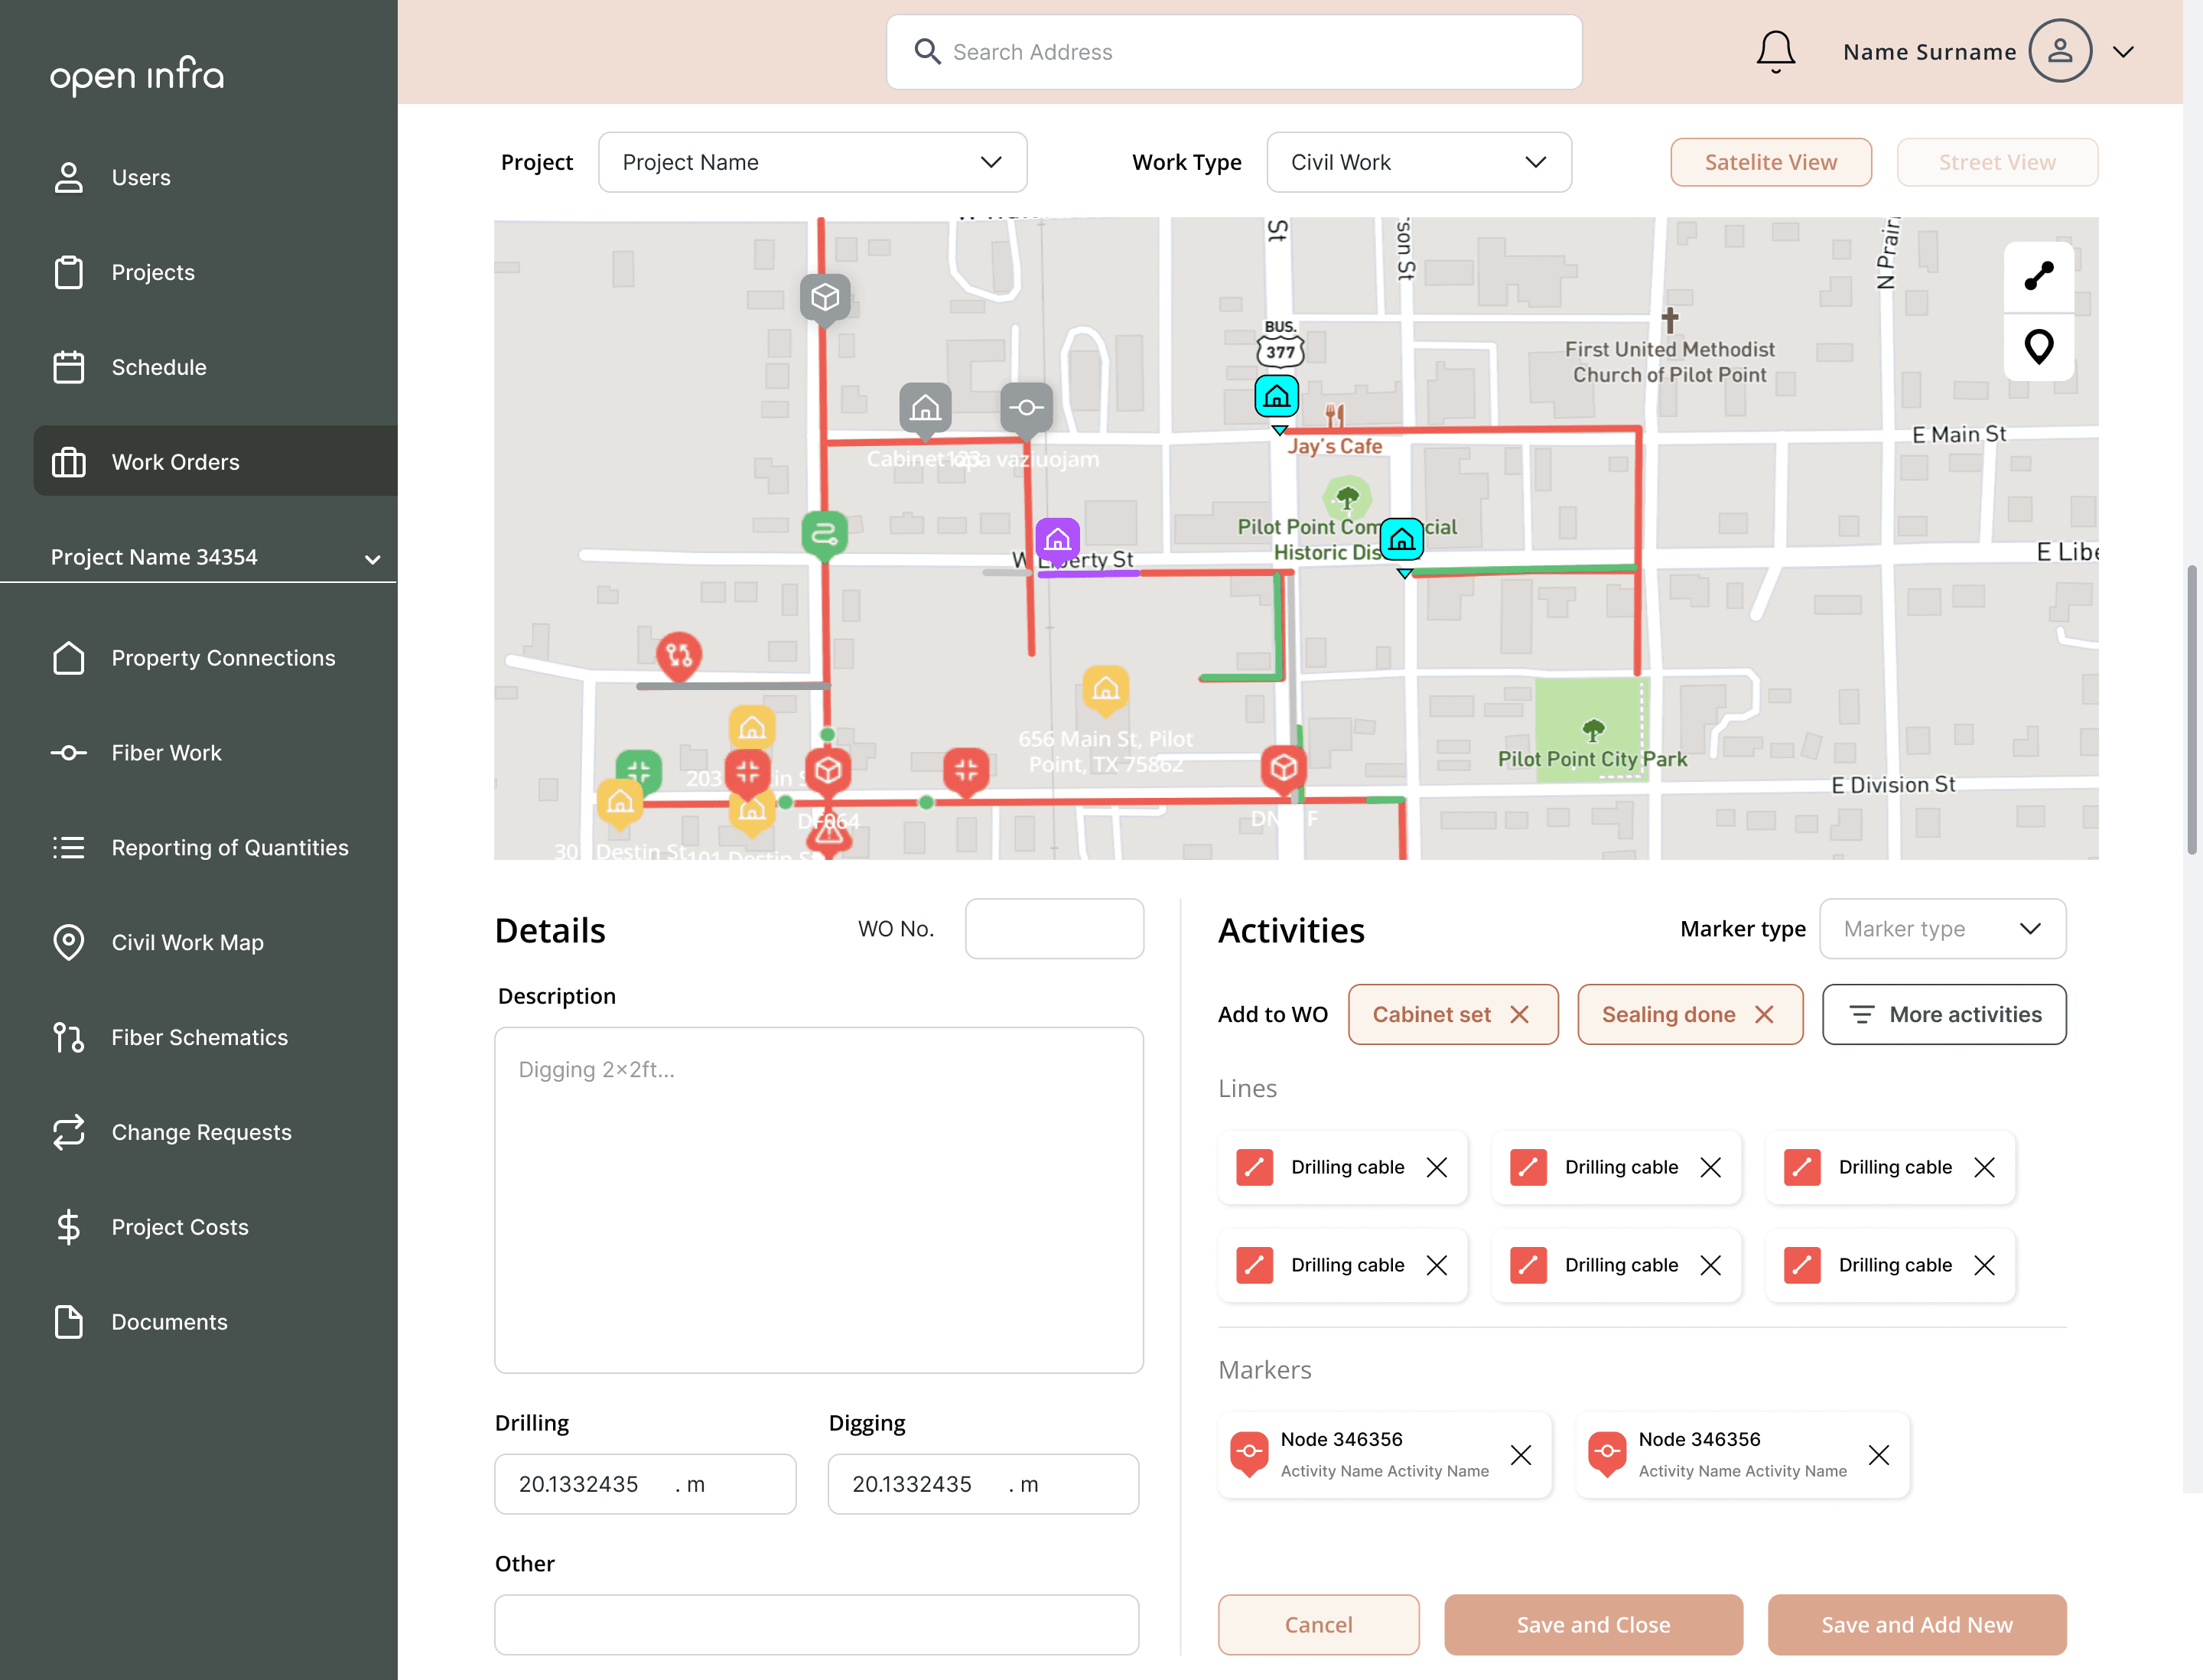This screenshot has width=2203, height=1680.
Task: Click the search magnifier icon in the address bar
Action: [x=928, y=51]
